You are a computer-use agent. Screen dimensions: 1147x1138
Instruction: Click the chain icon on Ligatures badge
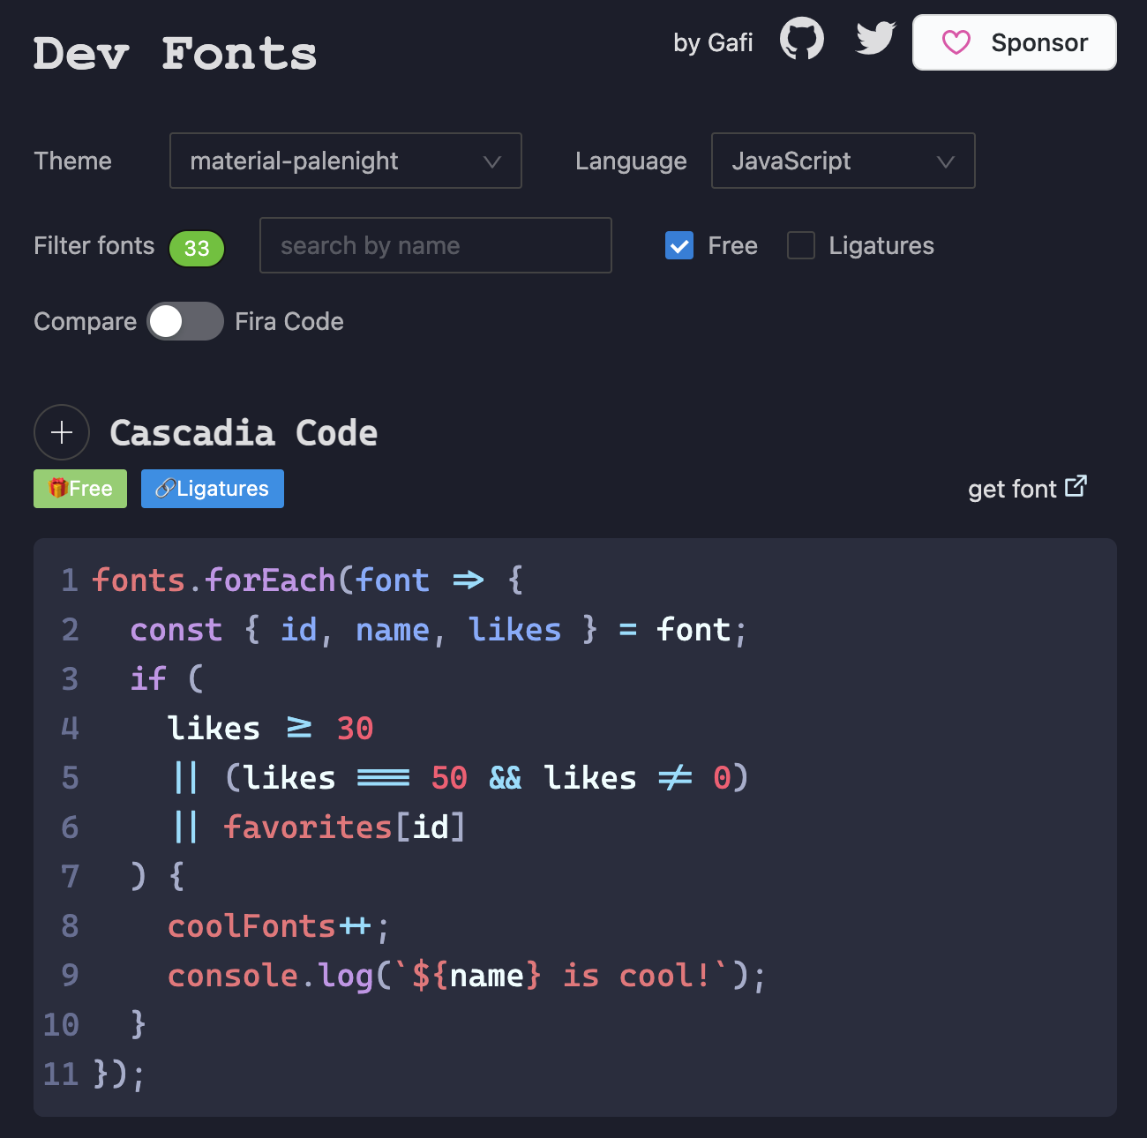click(164, 488)
